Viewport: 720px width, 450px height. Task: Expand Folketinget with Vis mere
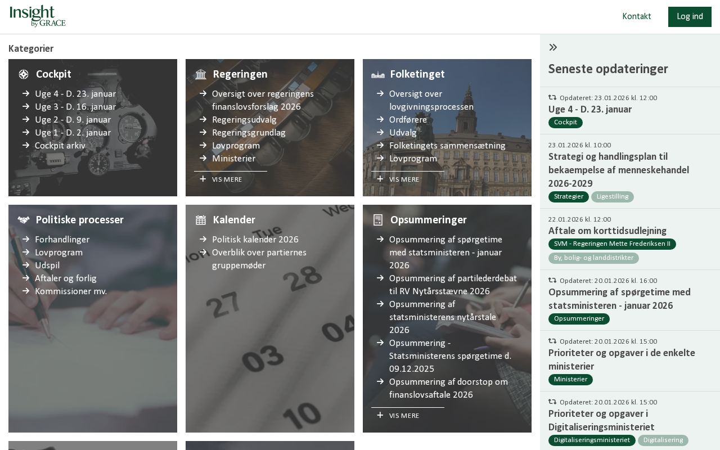click(404, 179)
